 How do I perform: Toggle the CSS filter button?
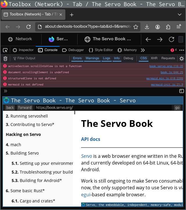[x=144, y=58]
